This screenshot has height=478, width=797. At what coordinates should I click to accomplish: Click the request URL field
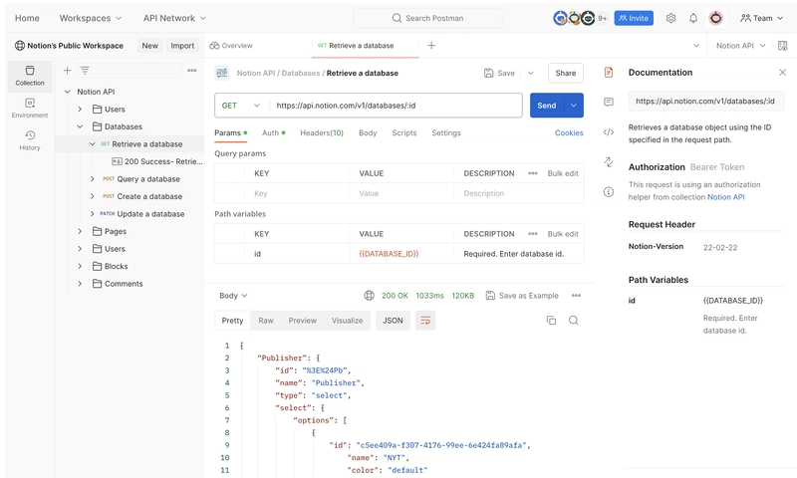396,106
